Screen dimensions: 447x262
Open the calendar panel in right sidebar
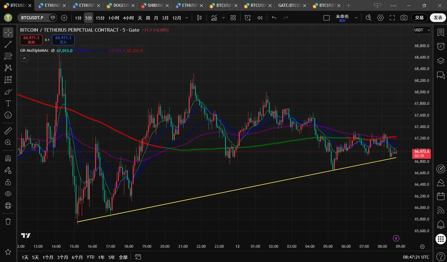pos(440,196)
